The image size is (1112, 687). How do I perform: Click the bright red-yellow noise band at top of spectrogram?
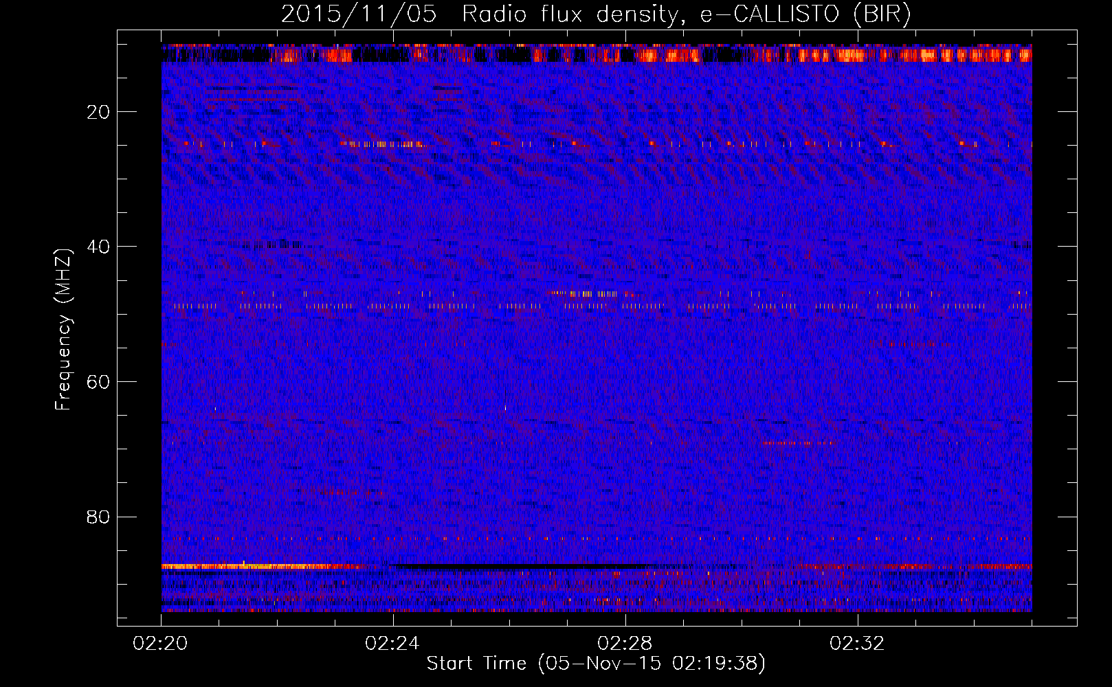(x=597, y=54)
